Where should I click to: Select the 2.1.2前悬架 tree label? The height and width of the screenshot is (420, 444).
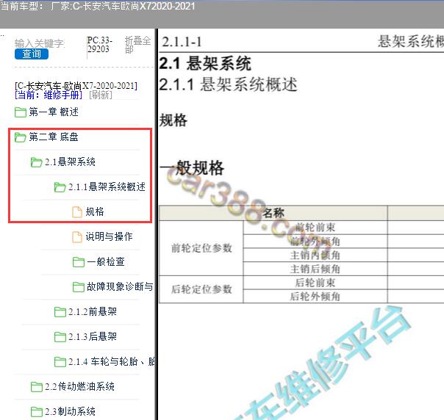point(93,311)
